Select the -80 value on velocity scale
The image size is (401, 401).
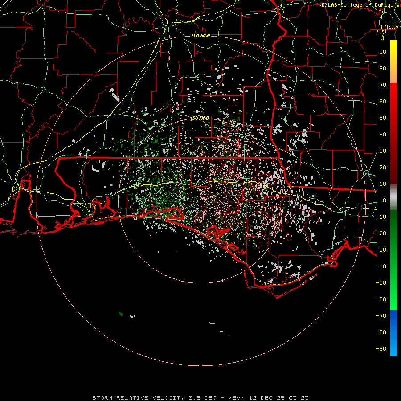point(381,332)
